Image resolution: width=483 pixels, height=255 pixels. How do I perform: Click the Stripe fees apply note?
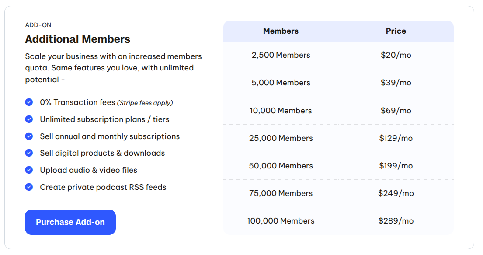pyautogui.click(x=145, y=103)
